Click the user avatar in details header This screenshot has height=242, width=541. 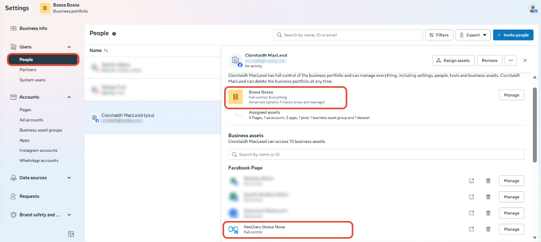(x=236, y=61)
